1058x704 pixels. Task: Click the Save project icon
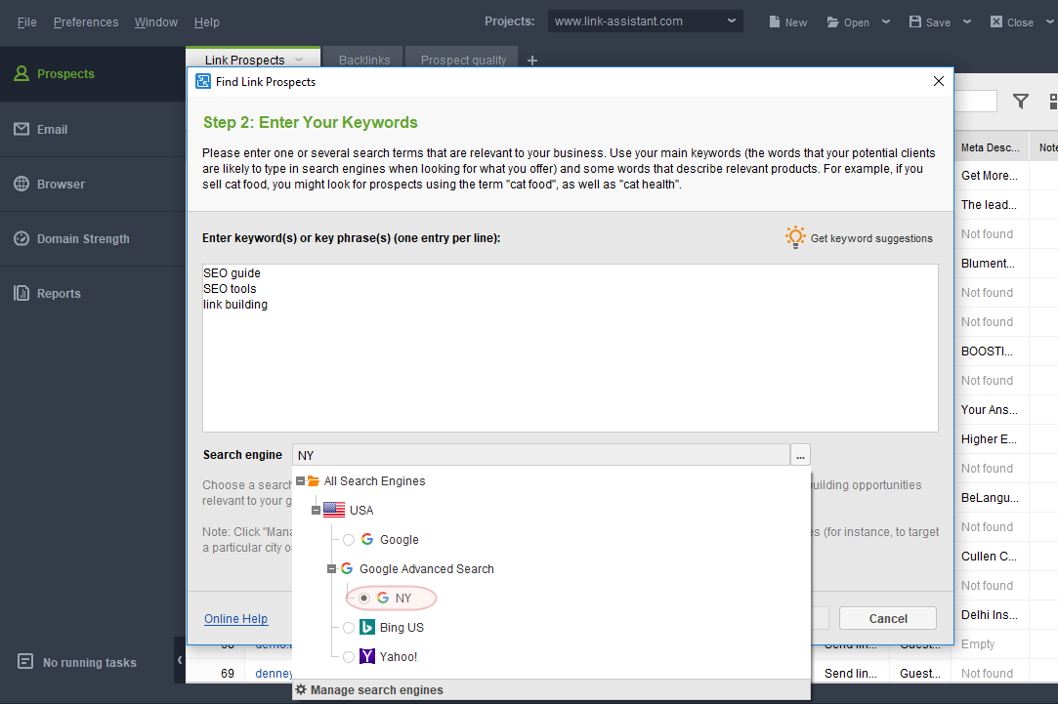pyautogui.click(x=915, y=21)
